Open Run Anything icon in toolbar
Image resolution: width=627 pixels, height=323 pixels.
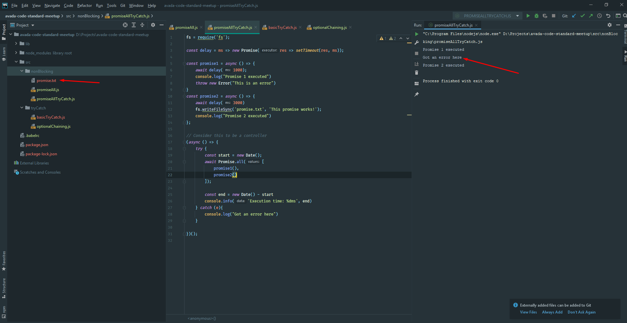tap(618, 16)
